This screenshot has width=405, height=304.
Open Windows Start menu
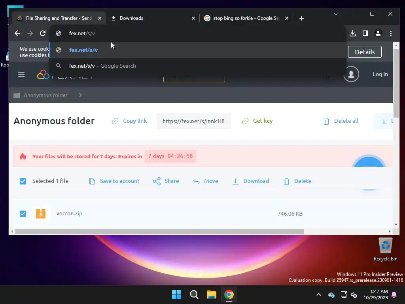177,294
